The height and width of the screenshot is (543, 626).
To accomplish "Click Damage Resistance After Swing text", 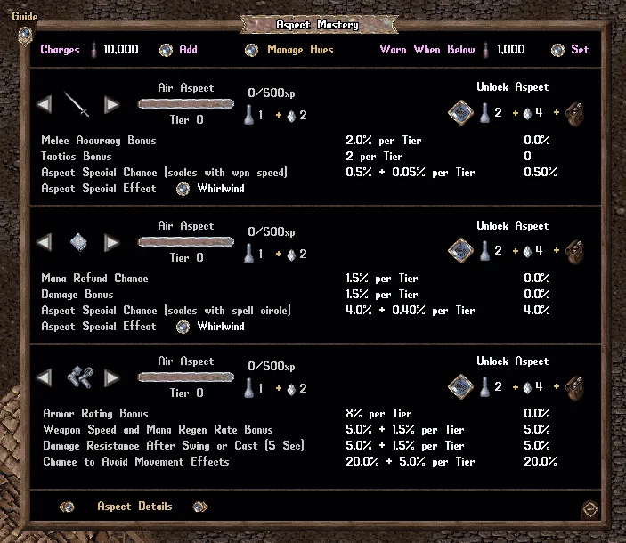I will (x=174, y=446).
